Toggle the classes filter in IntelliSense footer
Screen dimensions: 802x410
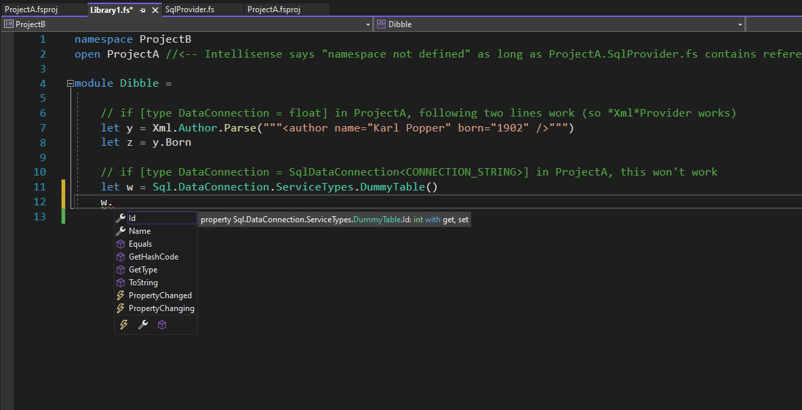(161, 325)
